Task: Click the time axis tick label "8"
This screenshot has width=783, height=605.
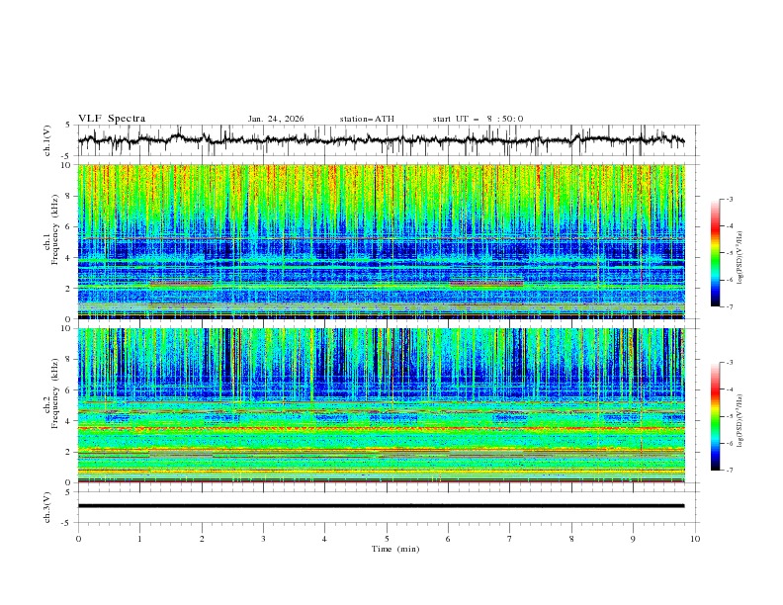Action: 571,539
